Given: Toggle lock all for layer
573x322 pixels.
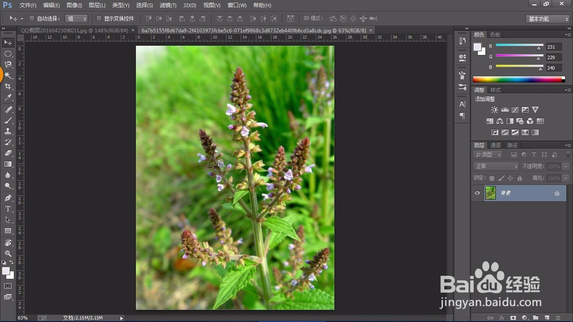Looking at the screenshot, I should point(520,178).
